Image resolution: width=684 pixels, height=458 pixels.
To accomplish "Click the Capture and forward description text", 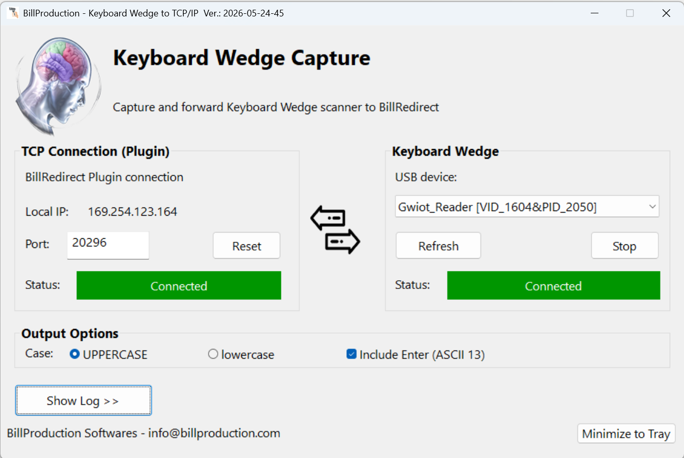I will coord(276,108).
